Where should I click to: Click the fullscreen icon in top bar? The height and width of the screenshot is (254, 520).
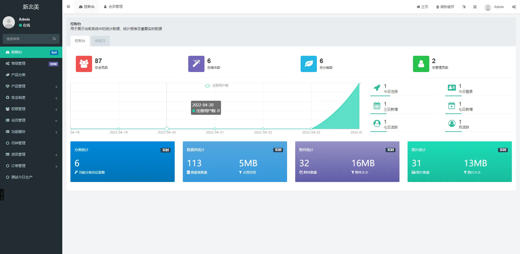click(x=475, y=7)
